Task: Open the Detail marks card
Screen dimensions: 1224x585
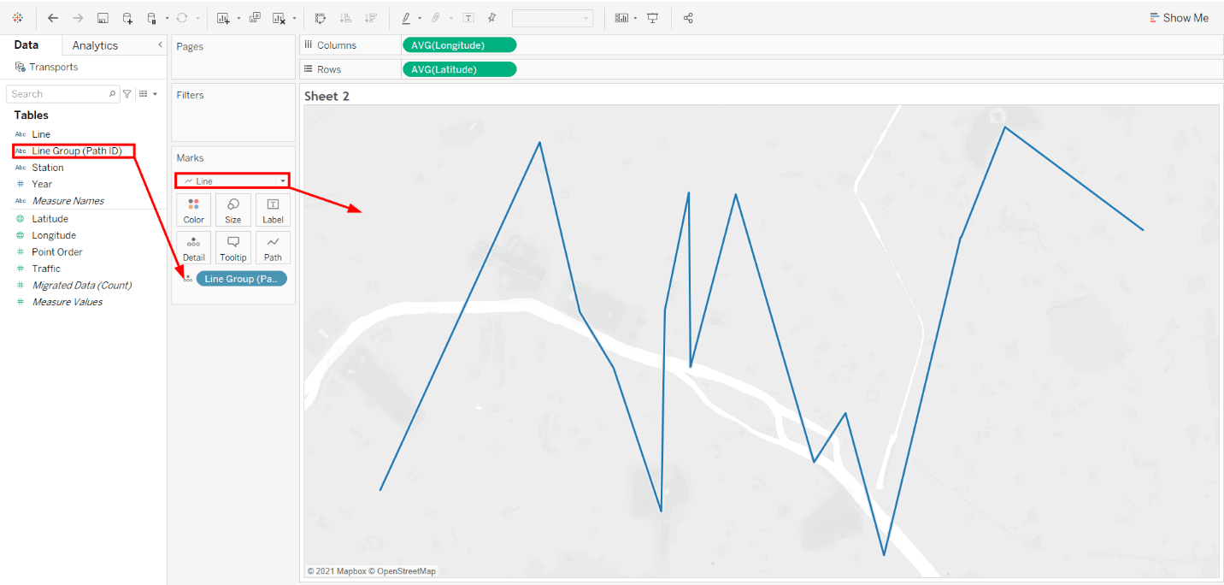Action: coord(194,248)
